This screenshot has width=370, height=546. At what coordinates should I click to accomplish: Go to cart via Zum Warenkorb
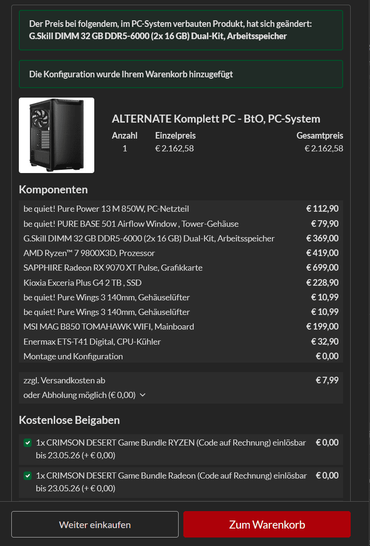coord(267,524)
